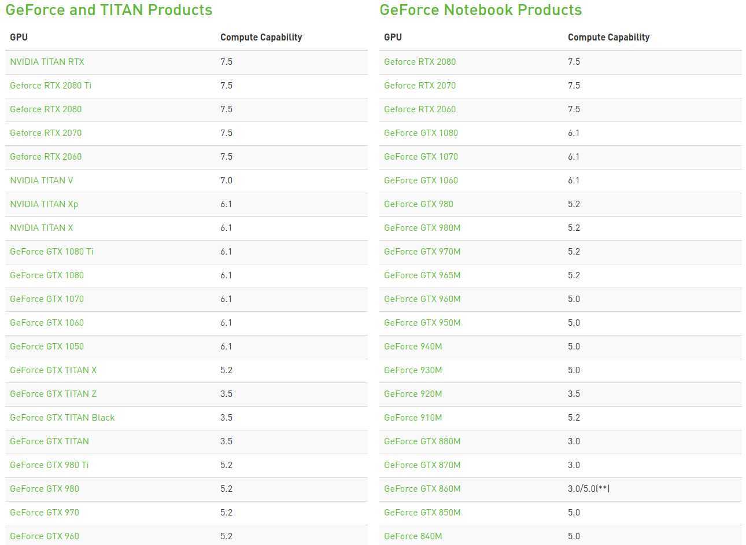This screenshot has height=545, width=746.
Task: Open the GeForce 940M link
Action: (x=413, y=347)
